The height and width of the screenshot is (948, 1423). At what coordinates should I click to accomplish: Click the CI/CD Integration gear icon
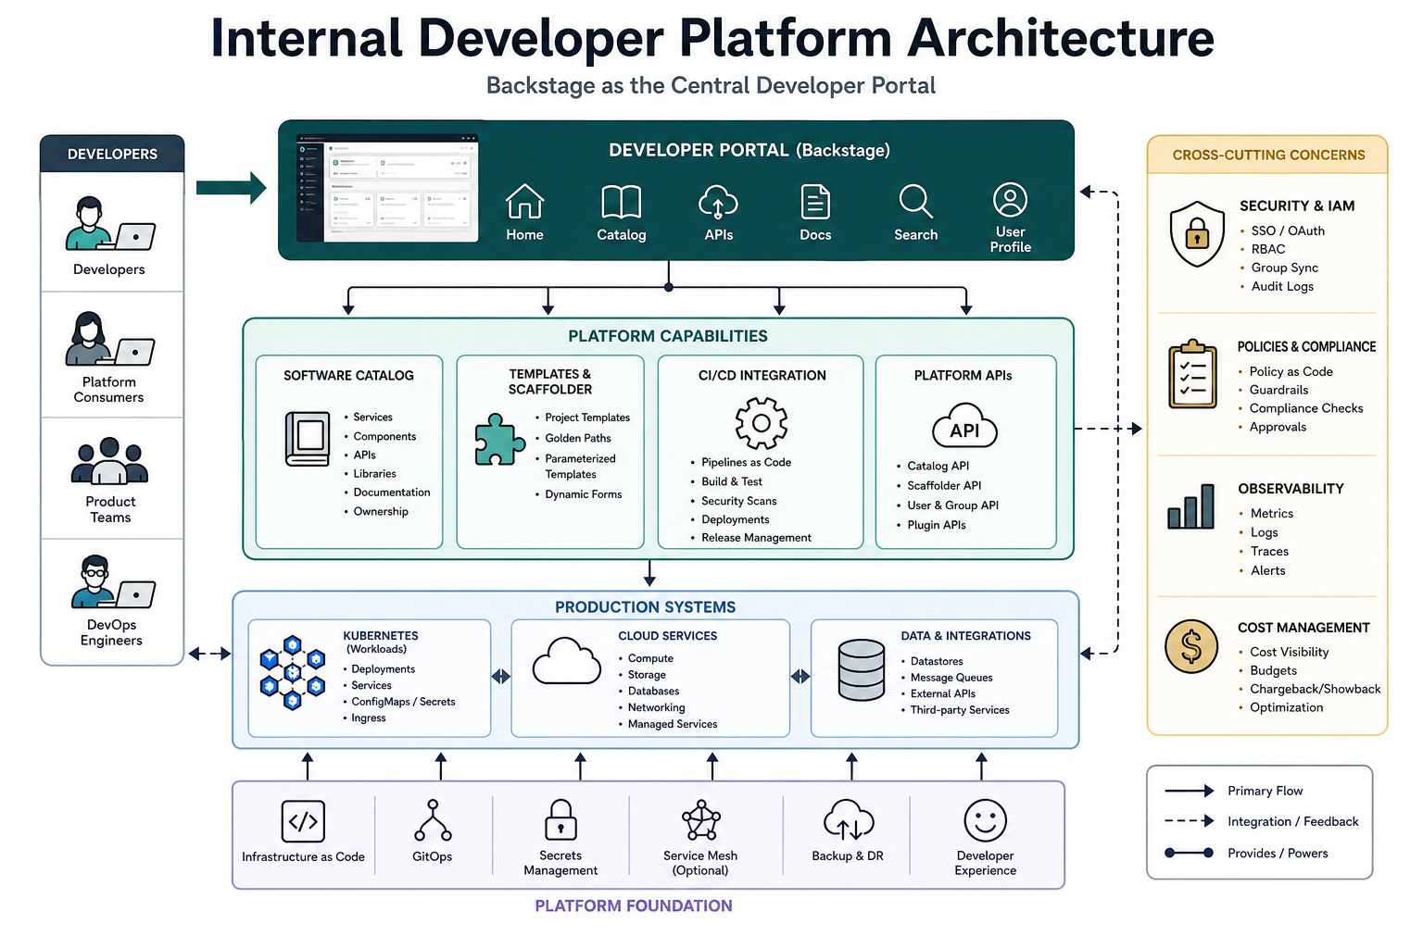(x=761, y=423)
